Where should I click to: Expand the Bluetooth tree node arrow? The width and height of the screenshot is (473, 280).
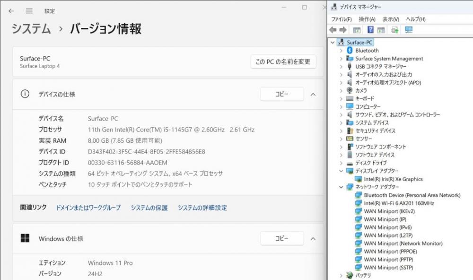coord(341,51)
